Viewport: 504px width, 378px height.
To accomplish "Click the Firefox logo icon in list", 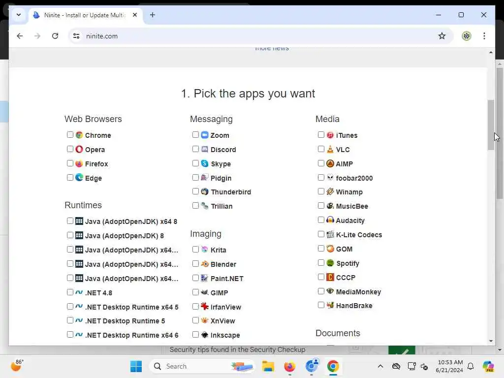I will 79,163.
